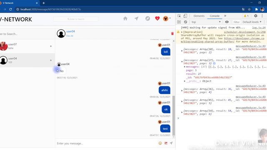Click the console Filter field
Viewport: 267px width, 150px height.
coord(237,22)
